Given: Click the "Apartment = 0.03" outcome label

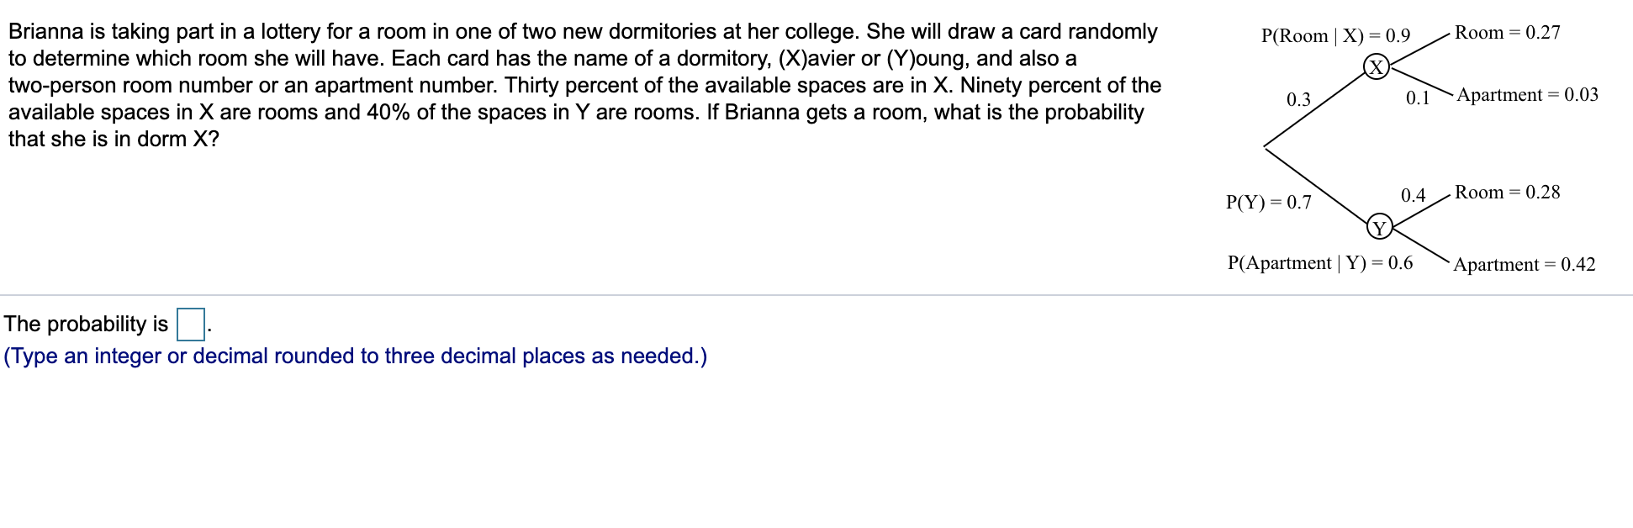Looking at the screenshot, I should (1527, 95).
